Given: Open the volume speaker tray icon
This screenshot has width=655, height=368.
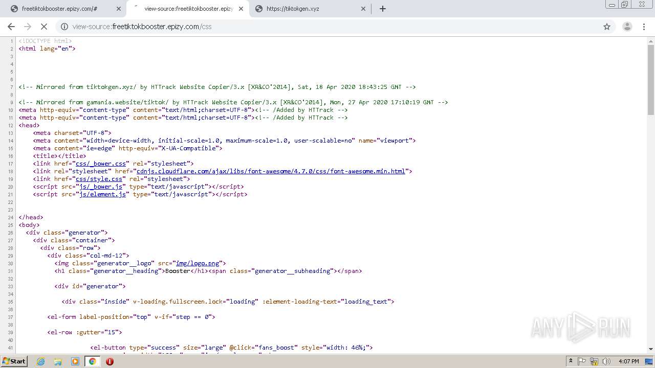Looking at the screenshot, I should click(x=606, y=361).
